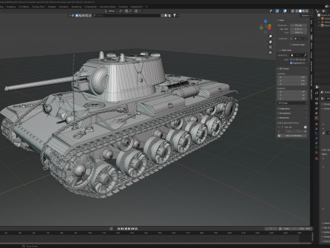Image resolution: width=330 pixels, height=248 pixels.
Task: Toggle viewport gizmos display button
Action: (277, 11)
